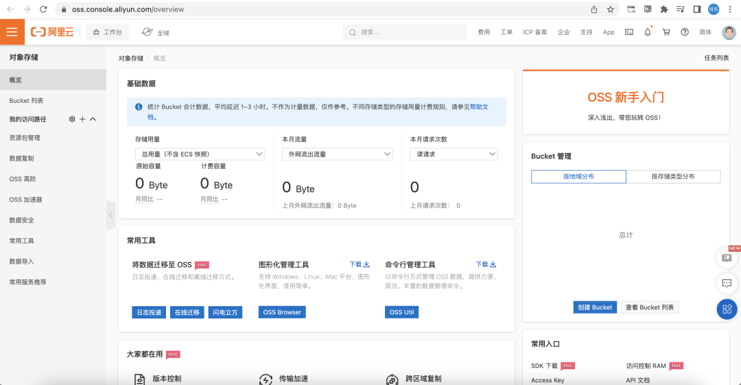The width and height of the screenshot is (741, 385).
Task: Reload the page in the browser
Action: click(x=43, y=9)
